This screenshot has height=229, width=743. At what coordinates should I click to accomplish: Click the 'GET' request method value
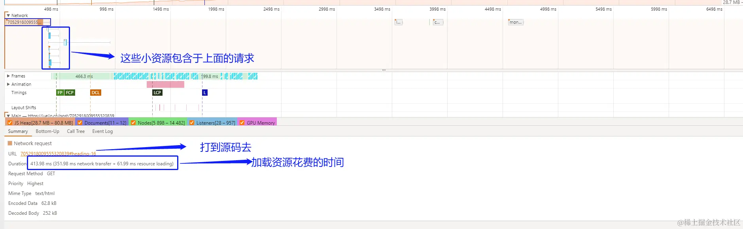point(51,174)
